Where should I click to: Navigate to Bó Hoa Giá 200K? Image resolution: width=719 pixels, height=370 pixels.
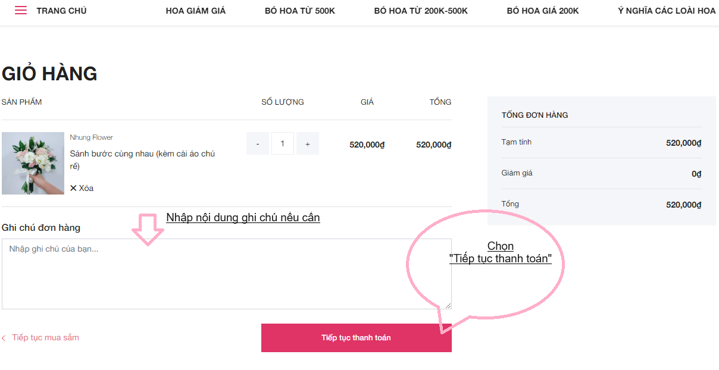543,11
